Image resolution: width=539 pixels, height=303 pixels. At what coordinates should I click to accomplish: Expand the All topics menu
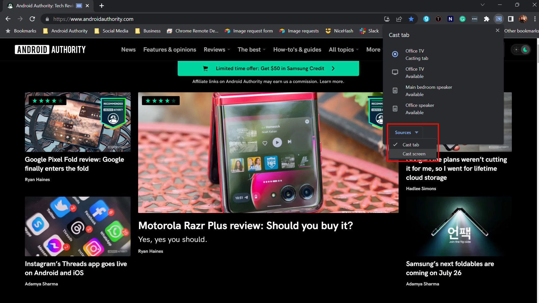coord(344,50)
